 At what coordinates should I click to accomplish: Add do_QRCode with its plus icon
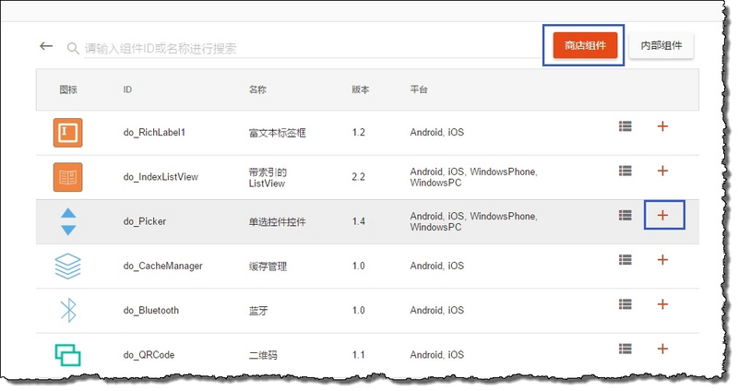[x=662, y=349]
